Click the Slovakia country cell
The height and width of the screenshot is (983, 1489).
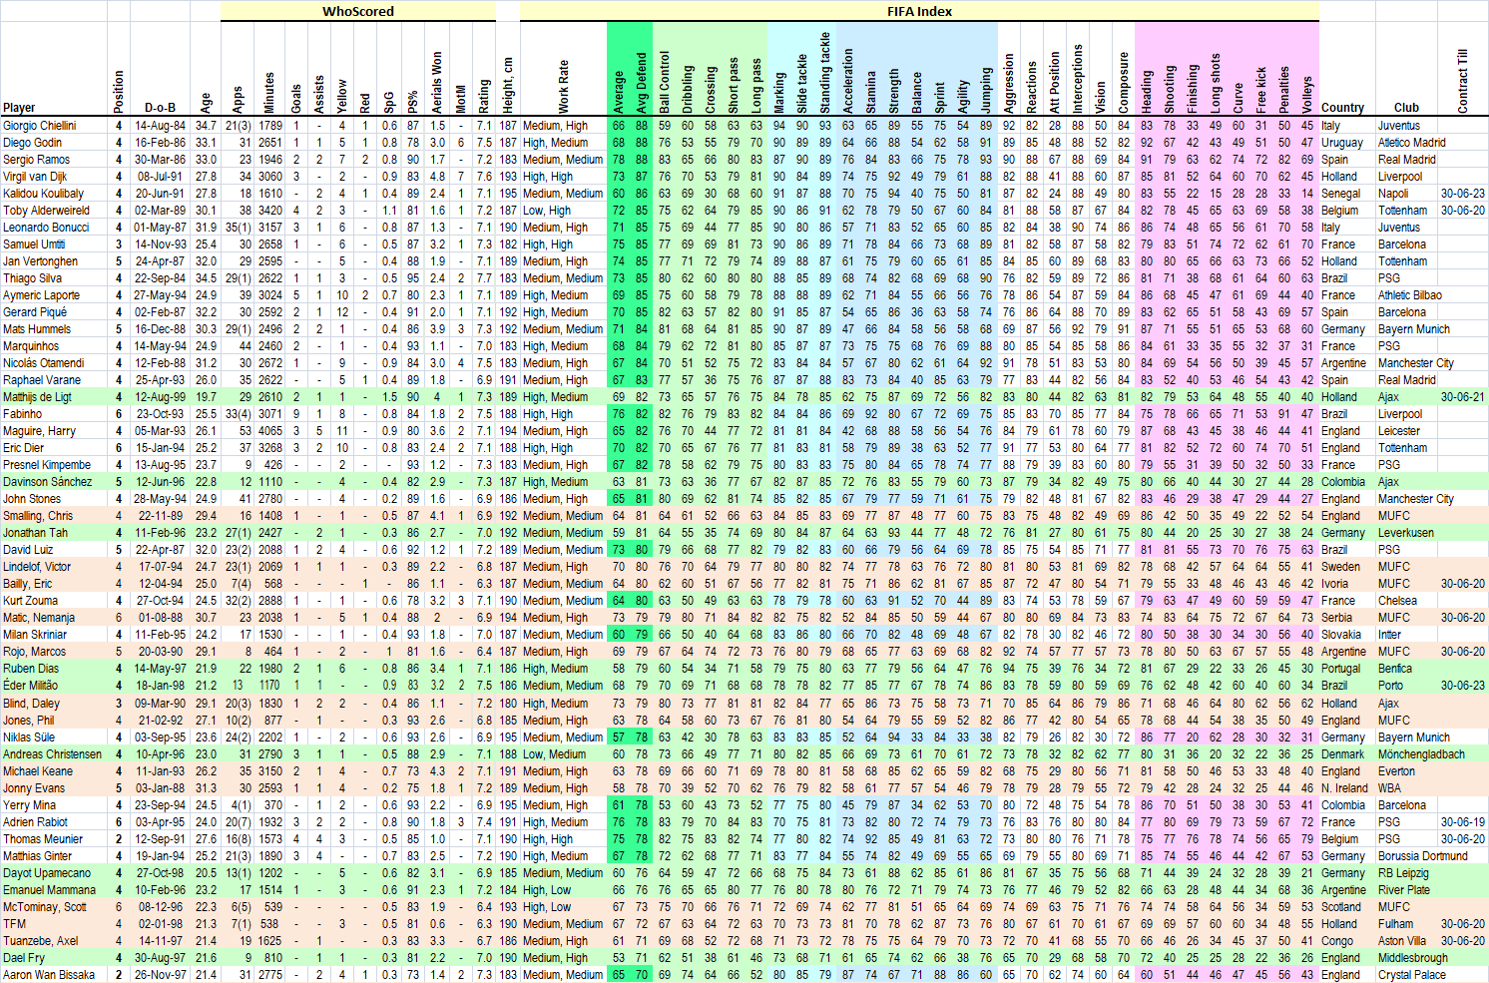pos(1348,635)
